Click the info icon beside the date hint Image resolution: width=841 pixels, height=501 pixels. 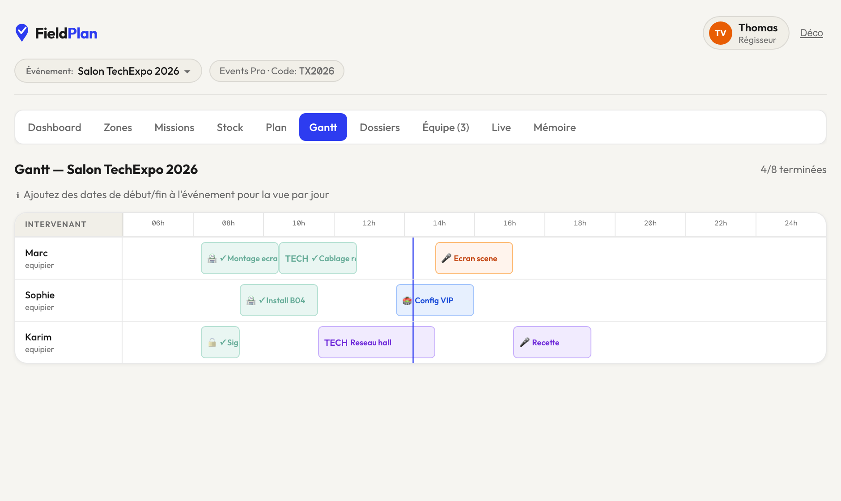click(x=17, y=195)
